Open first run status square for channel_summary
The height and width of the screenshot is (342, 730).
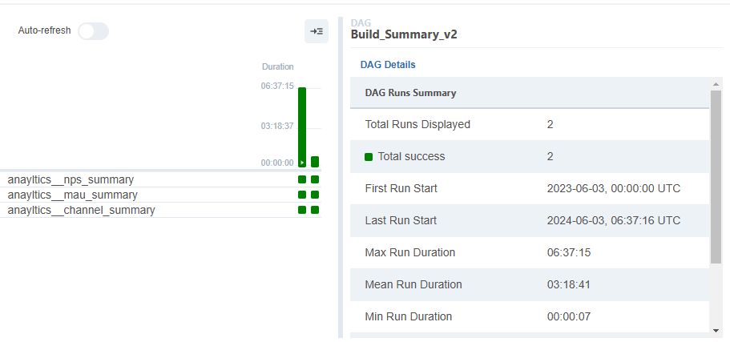302,210
